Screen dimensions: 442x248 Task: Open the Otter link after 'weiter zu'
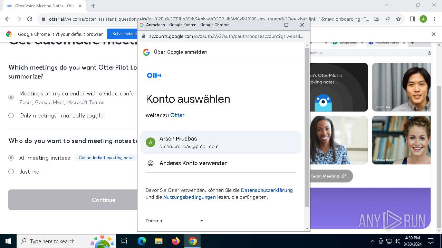tap(177, 115)
